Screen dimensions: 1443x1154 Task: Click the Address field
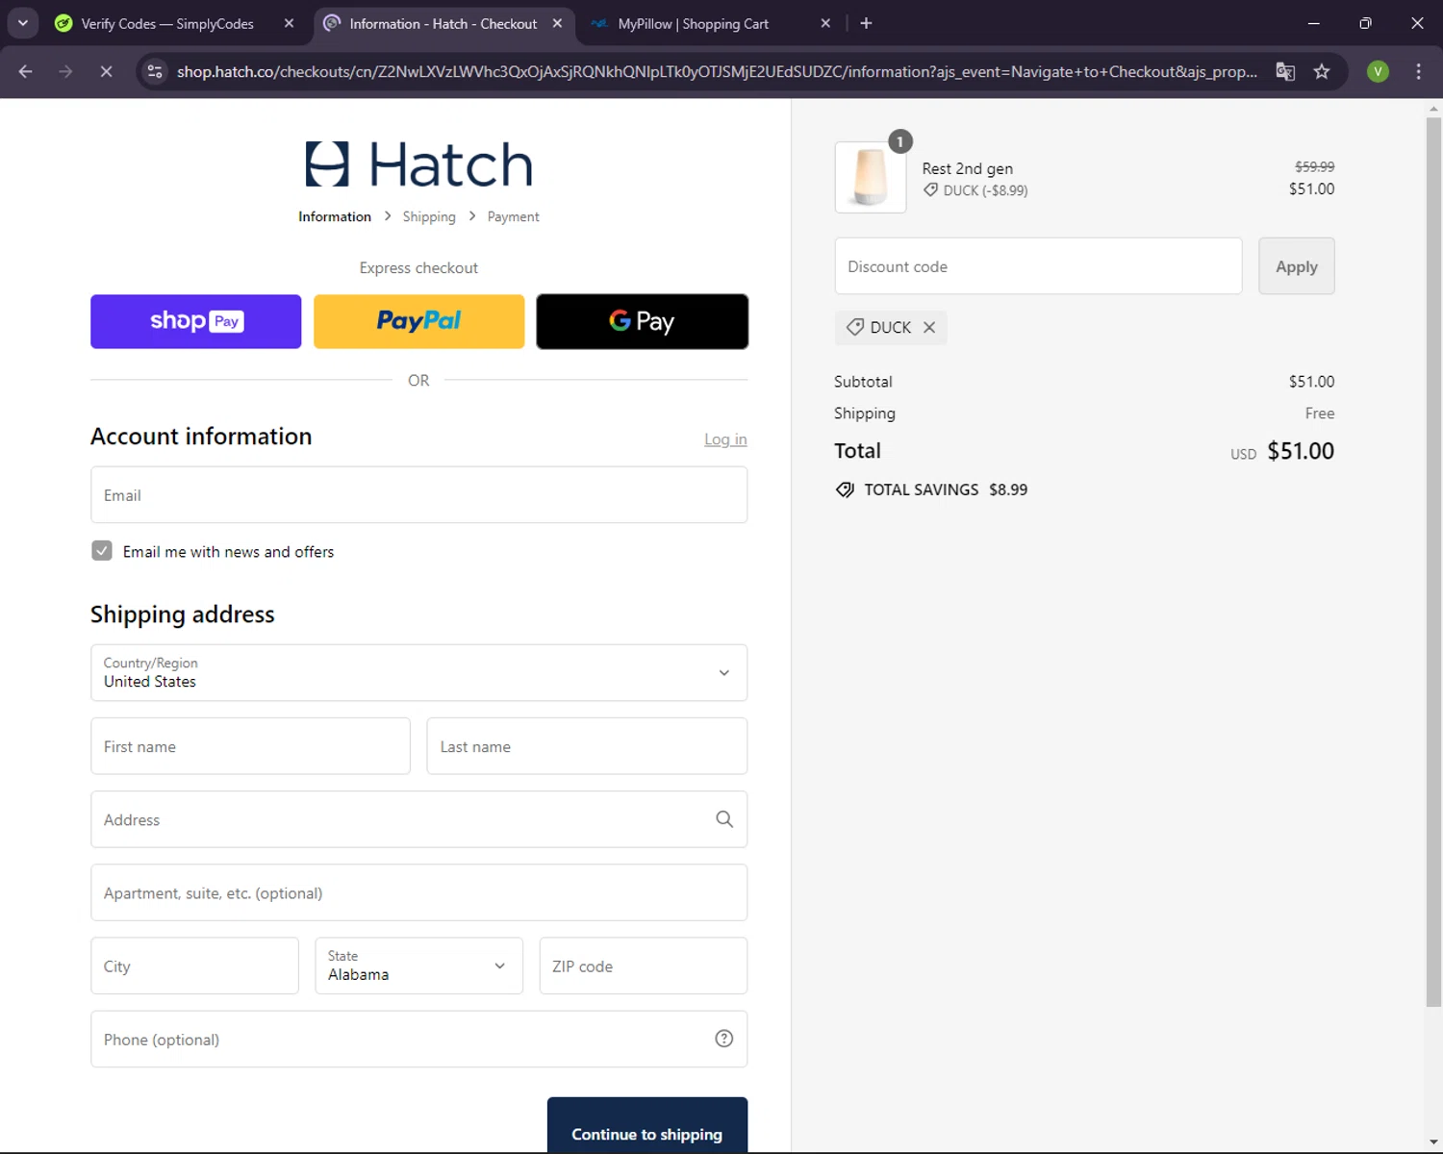click(x=418, y=819)
